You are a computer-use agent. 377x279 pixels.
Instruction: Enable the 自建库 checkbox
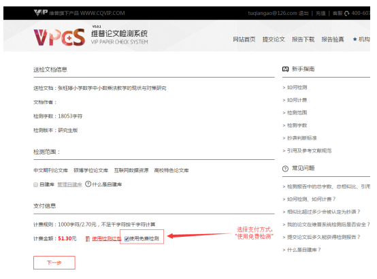36,184
